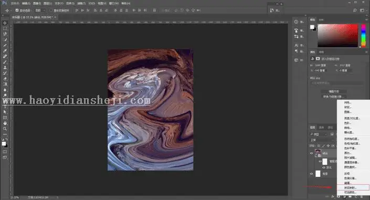Select the Eyedropper tool
This screenshot has width=370, height=200.
coord(5,51)
